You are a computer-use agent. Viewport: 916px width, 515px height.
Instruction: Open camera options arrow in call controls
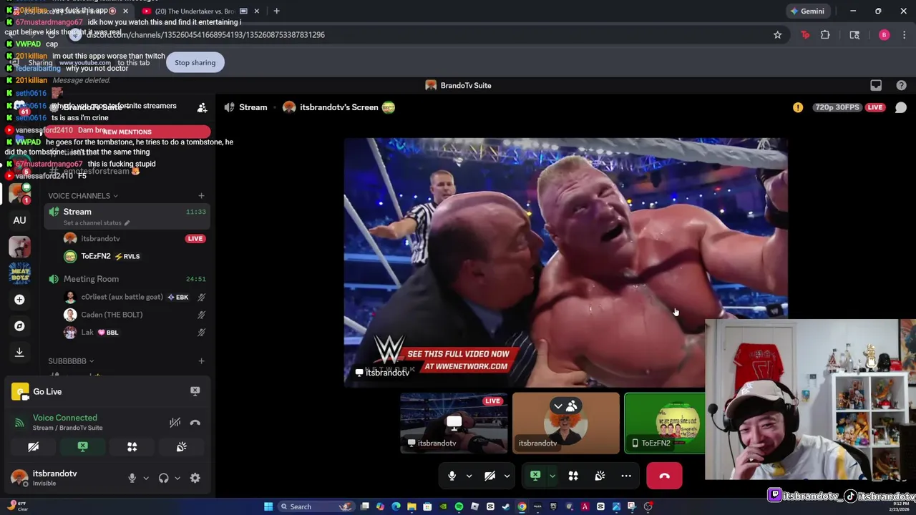pos(507,476)
